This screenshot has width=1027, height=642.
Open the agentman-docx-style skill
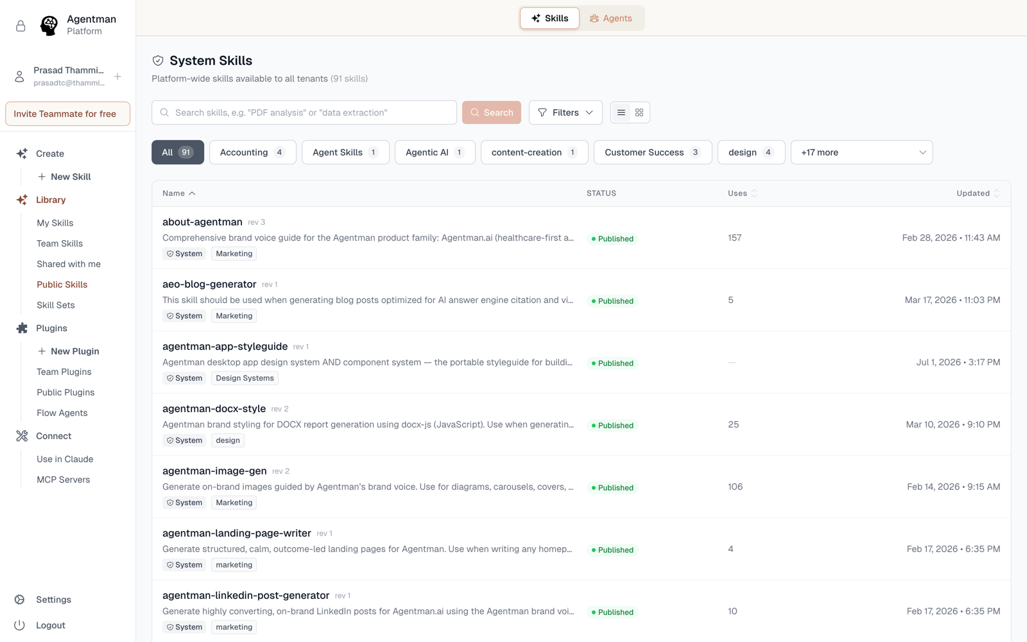214,408
